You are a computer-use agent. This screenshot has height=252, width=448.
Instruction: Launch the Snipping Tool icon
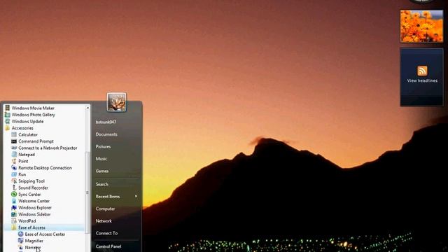point(14,181)
